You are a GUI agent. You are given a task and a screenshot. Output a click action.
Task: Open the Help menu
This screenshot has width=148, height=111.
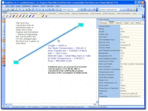pyautogui.click(x=57, y=6)
